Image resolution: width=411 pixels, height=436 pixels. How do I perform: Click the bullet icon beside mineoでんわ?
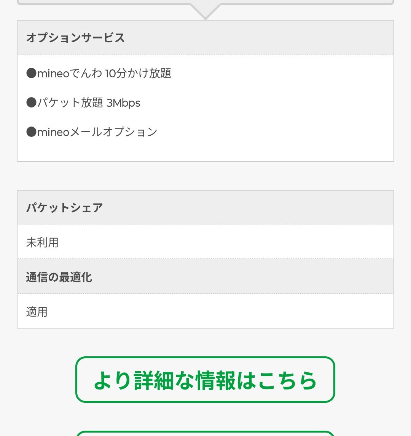[31, 73]
